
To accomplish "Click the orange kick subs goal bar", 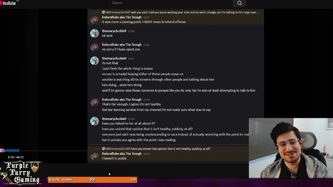I will pyautogui.click(x=92, y=179).
